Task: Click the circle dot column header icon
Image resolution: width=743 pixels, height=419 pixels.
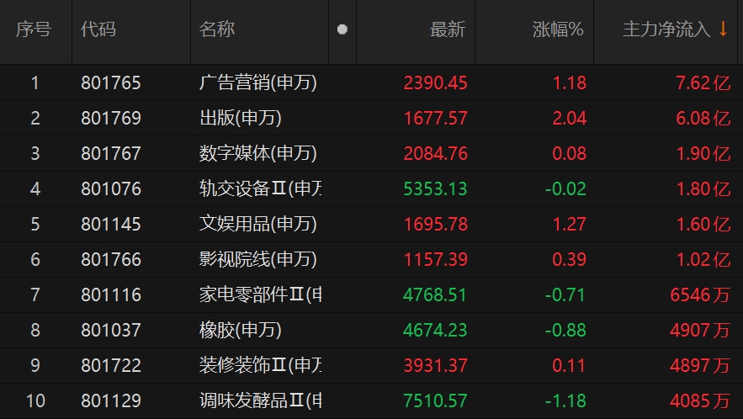Action: pyautogui.click(x=342, y=29)
